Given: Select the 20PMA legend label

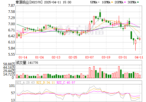Looking at the screenshot, I should (x=119, y=2).
